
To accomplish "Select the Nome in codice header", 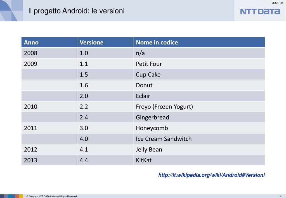I will (199, 42).
